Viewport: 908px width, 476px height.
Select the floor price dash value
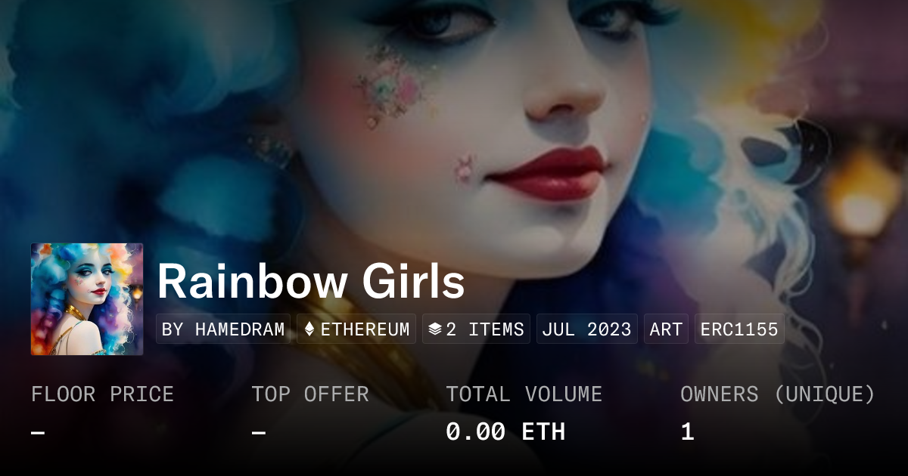point(38,432)
